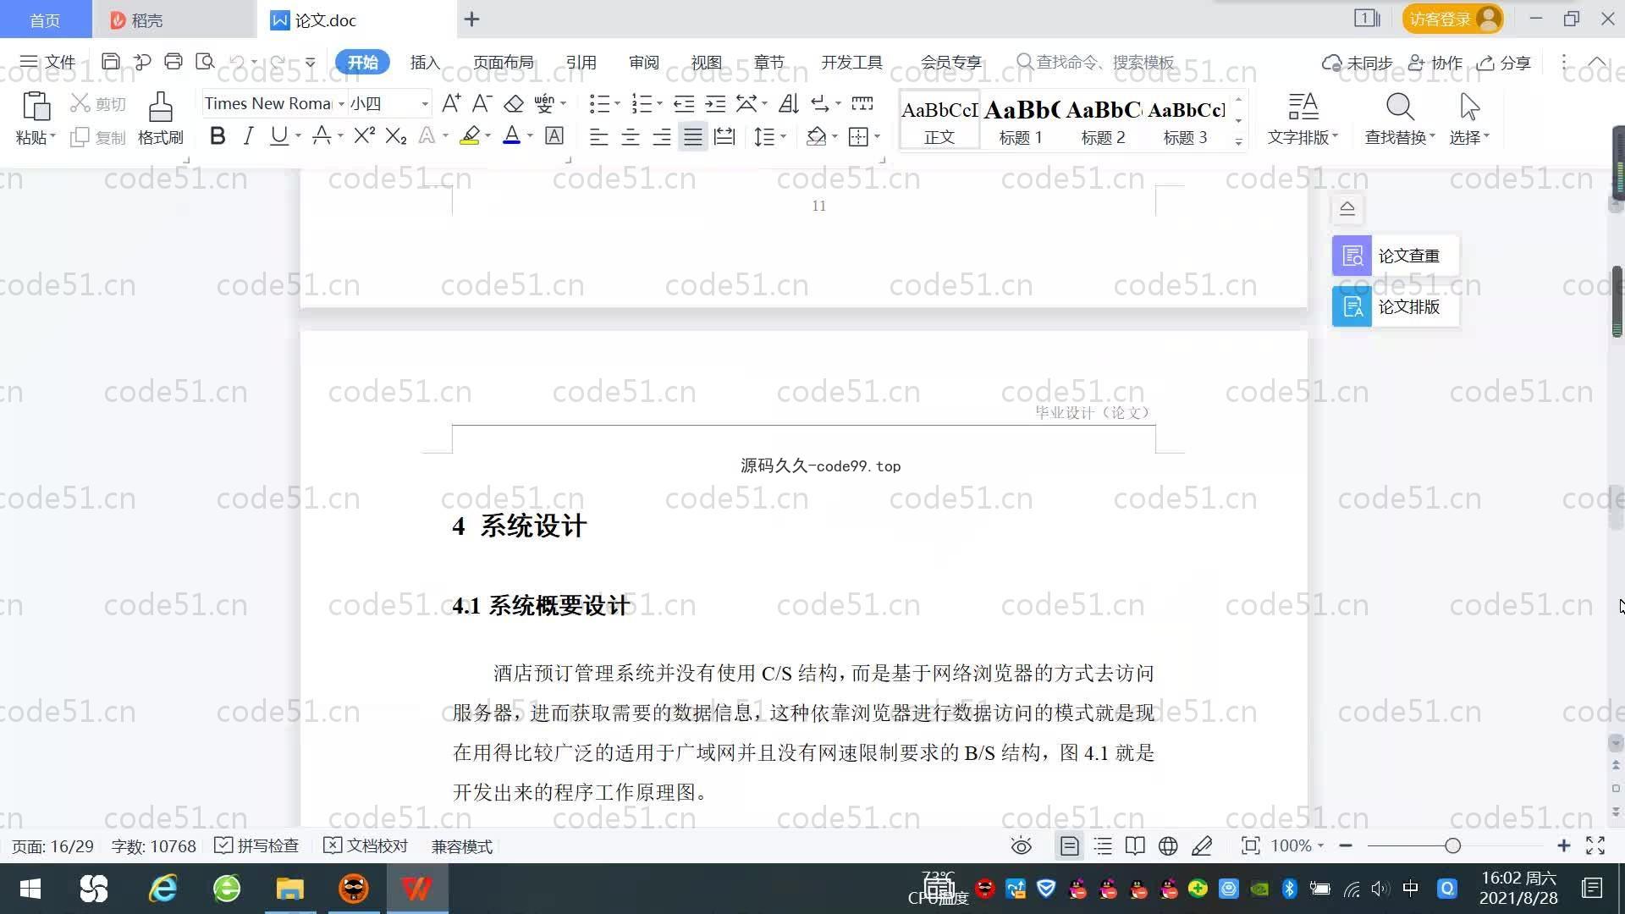Apply the 标题 2 style
The image size is (1625, 914).
coord(1103,119)
